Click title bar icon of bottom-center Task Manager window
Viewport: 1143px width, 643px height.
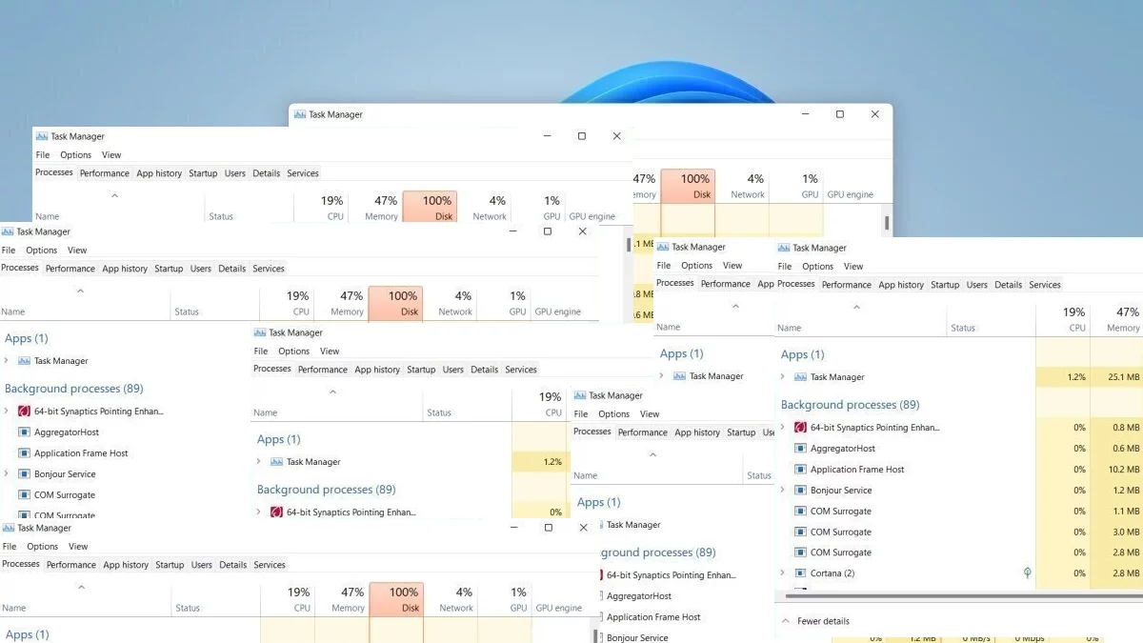coord(579,395)
